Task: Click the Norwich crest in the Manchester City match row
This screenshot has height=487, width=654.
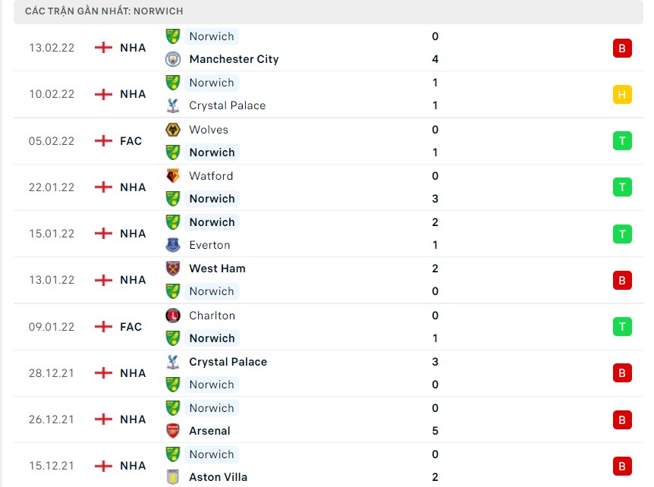Action: click(173, 36)
